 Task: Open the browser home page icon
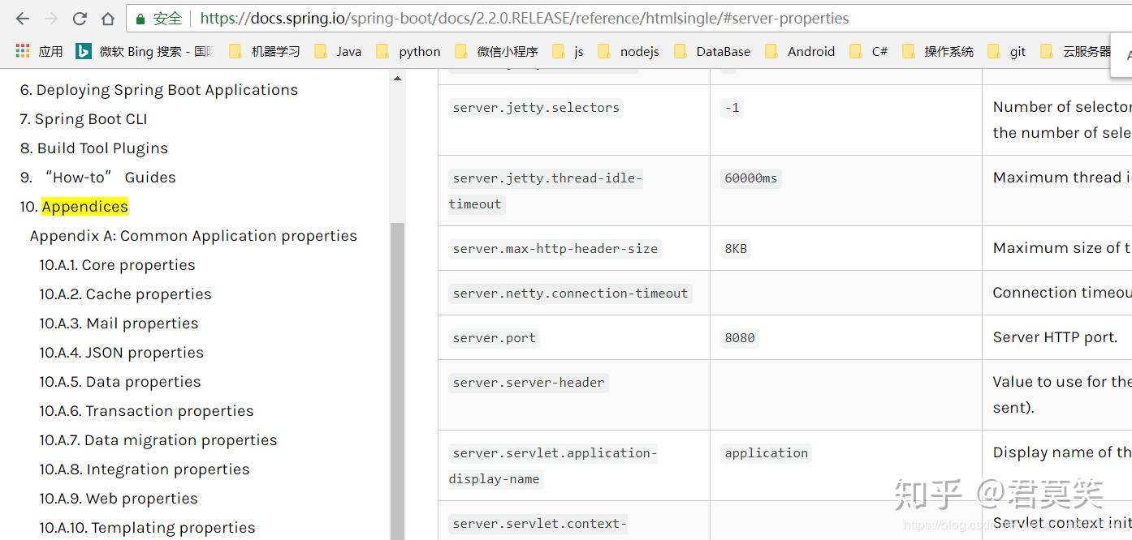(x=108, y=18)
